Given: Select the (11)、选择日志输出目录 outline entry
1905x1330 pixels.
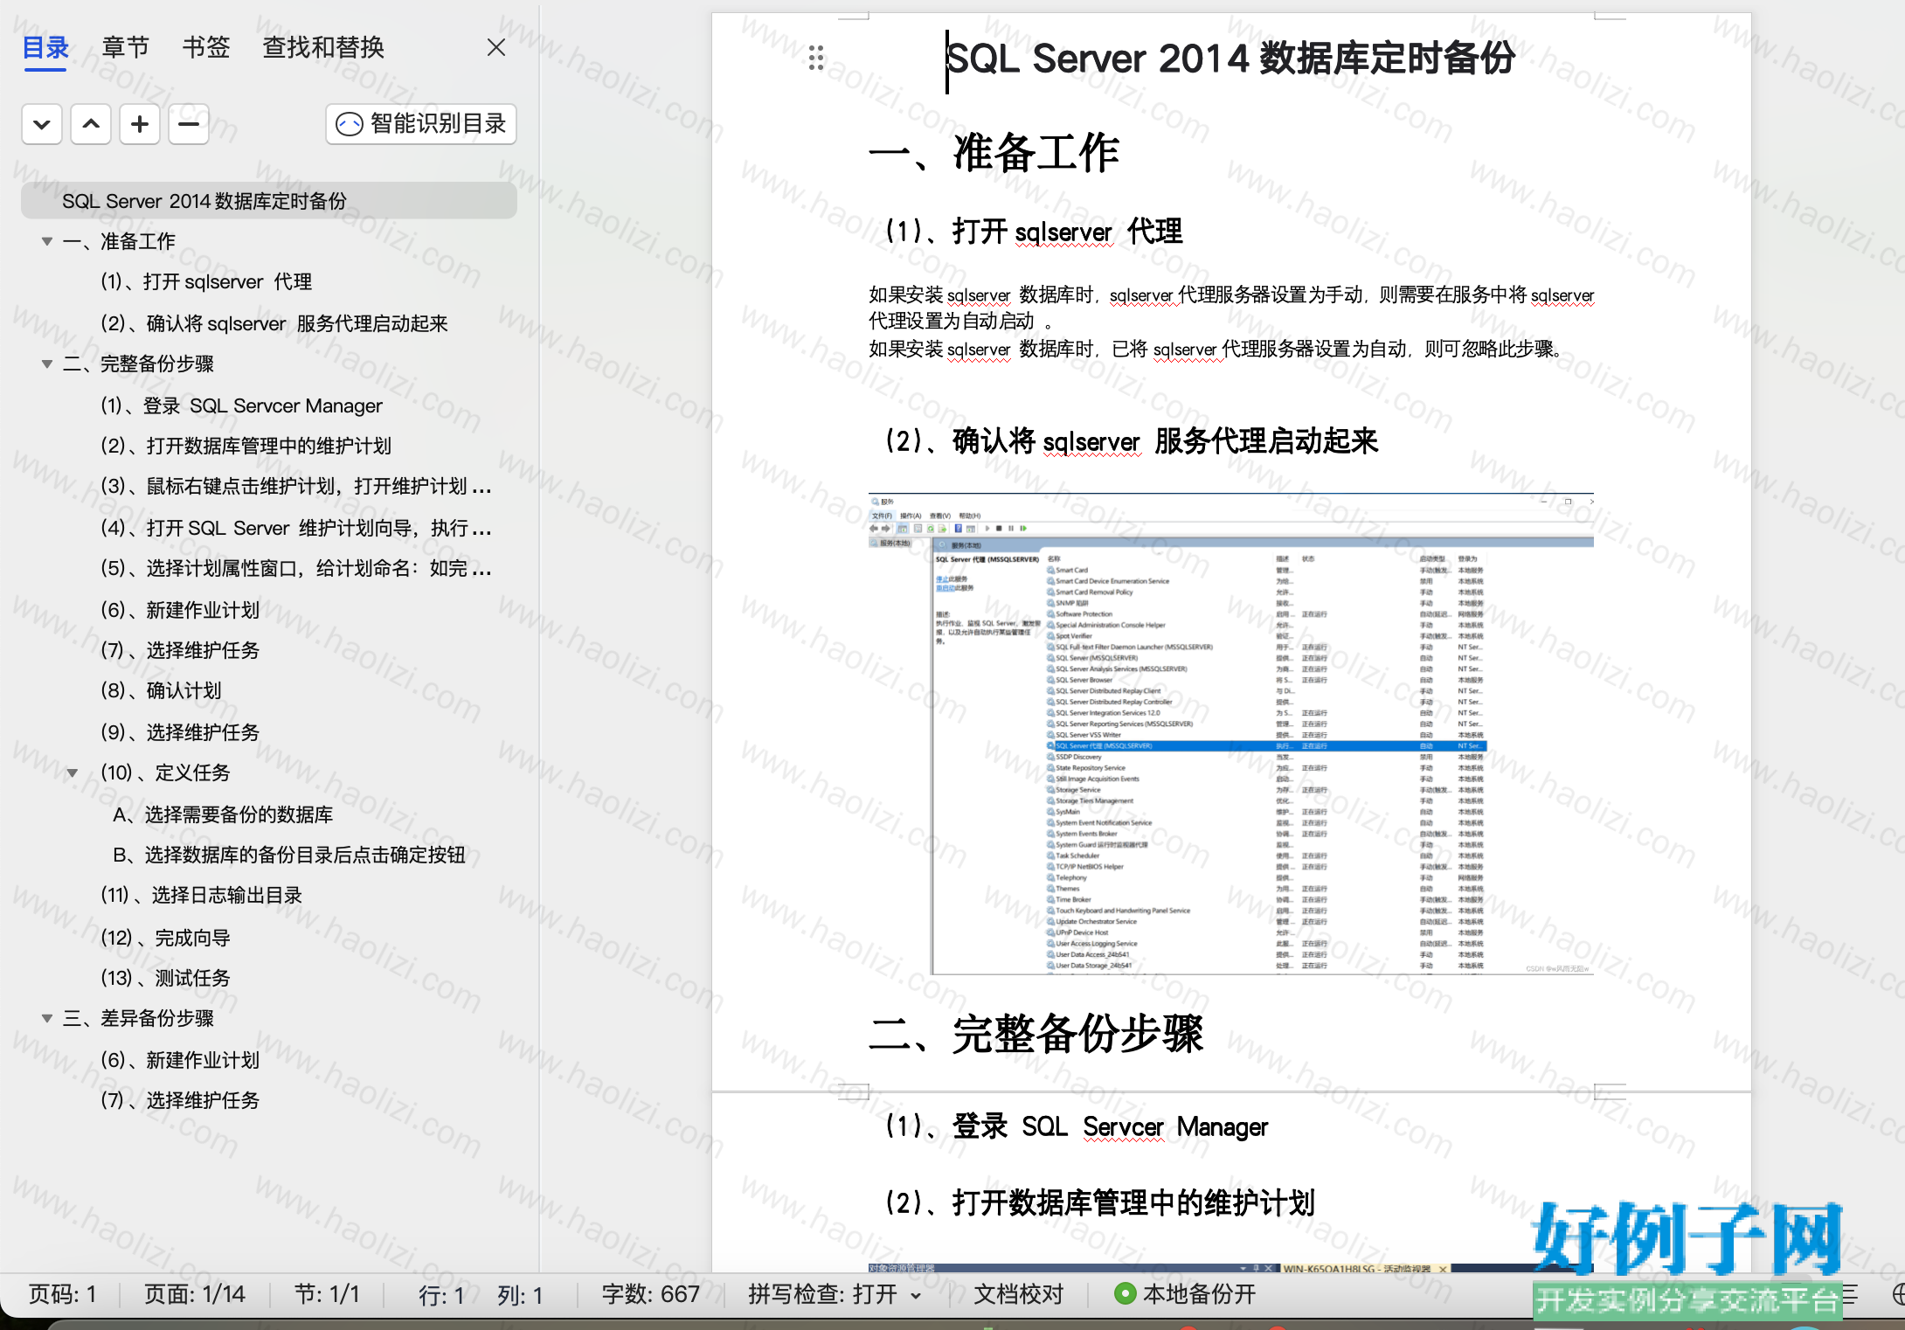Looking at the screenshot, I should 202,895.
